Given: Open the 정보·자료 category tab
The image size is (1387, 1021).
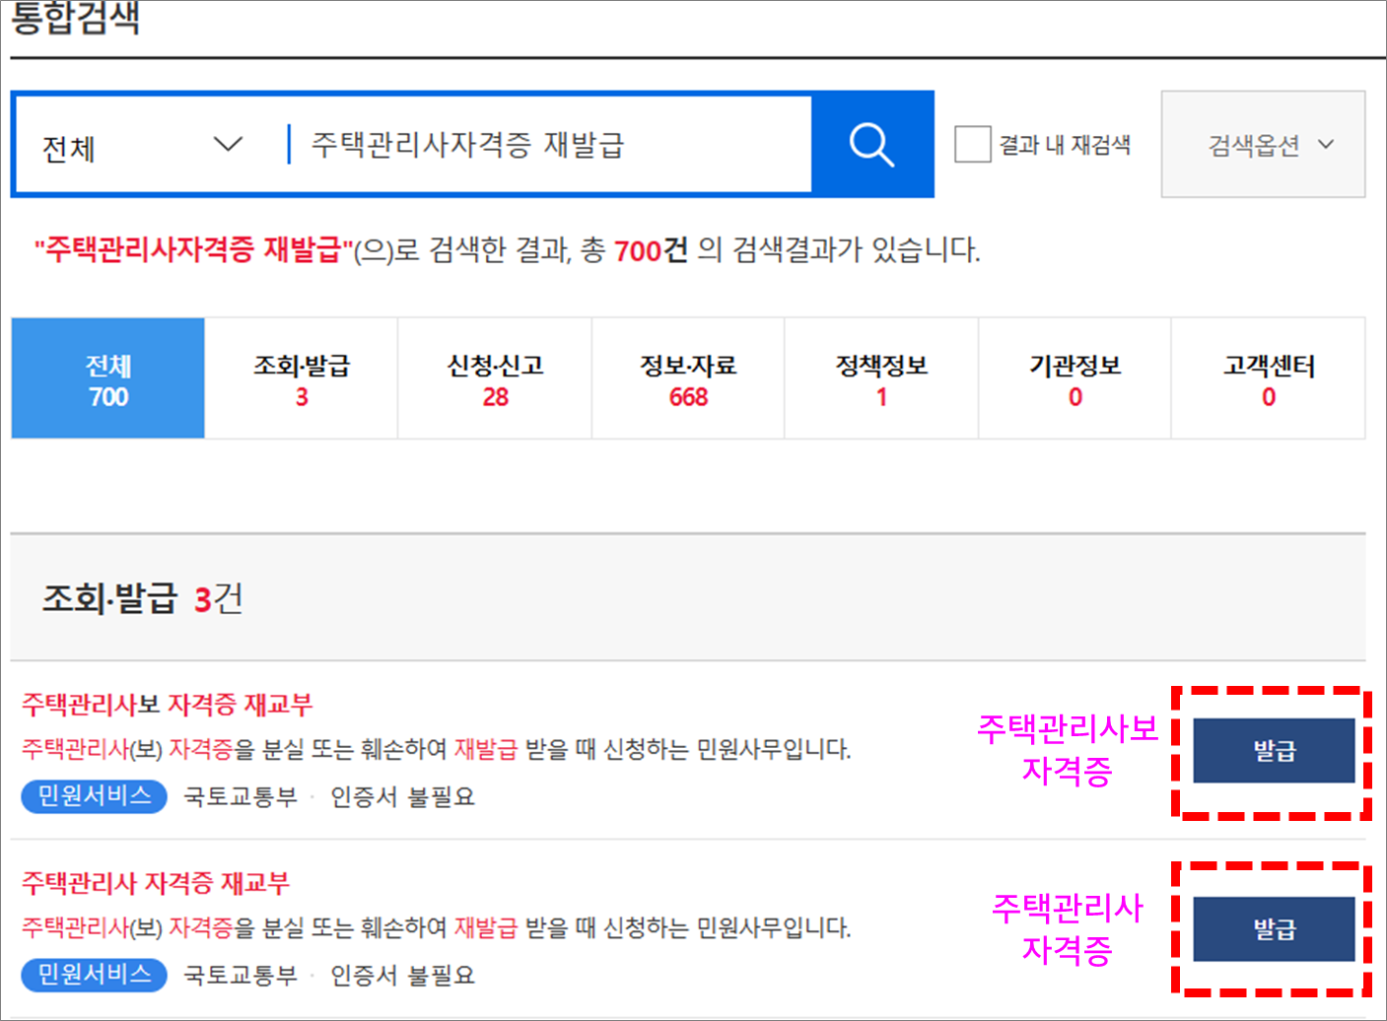Looking at the screenshot, I should click(687, 377).
